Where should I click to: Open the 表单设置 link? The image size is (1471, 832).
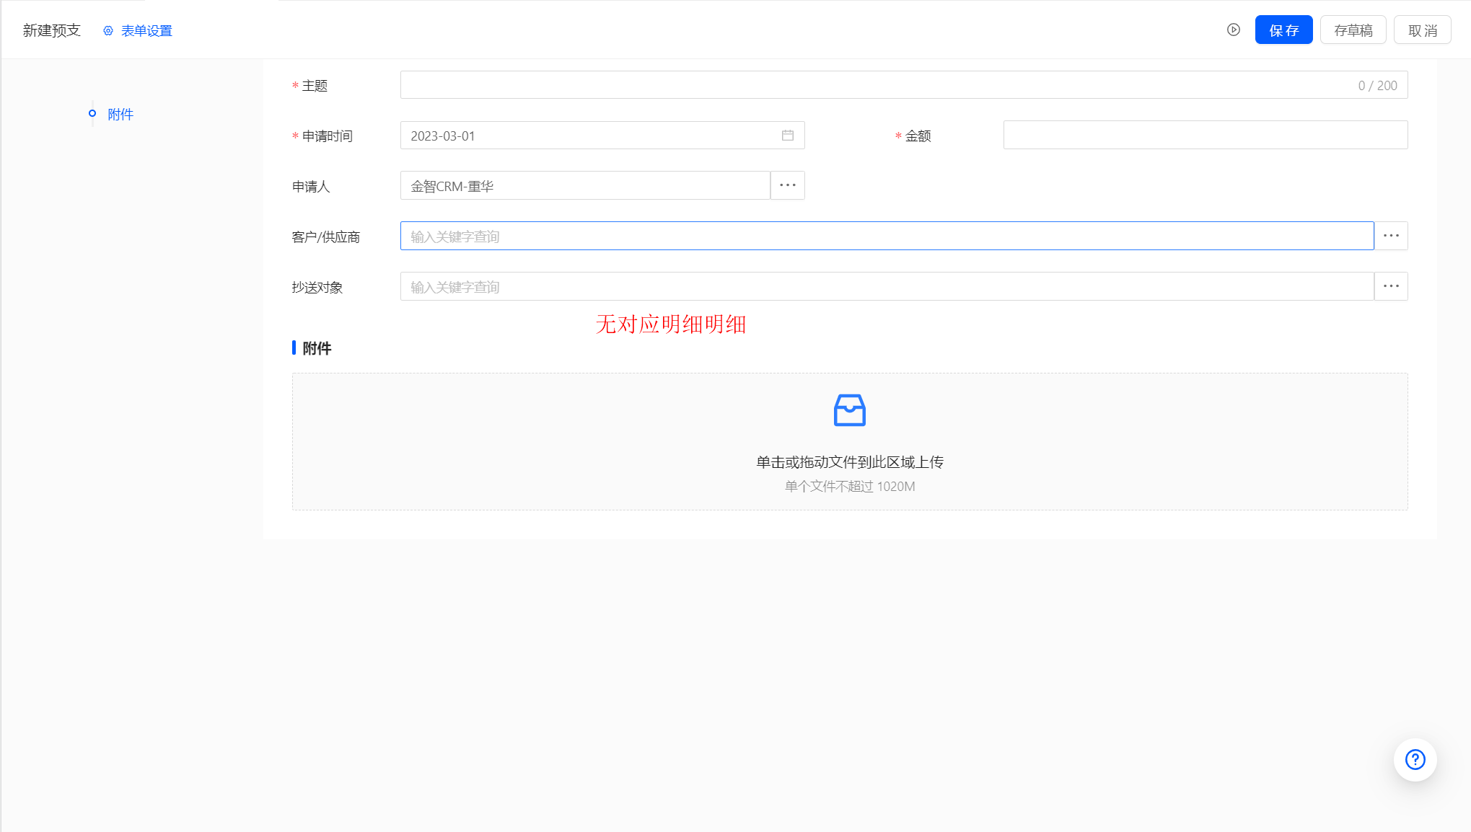pyautogui.click(x=146, y=31)
